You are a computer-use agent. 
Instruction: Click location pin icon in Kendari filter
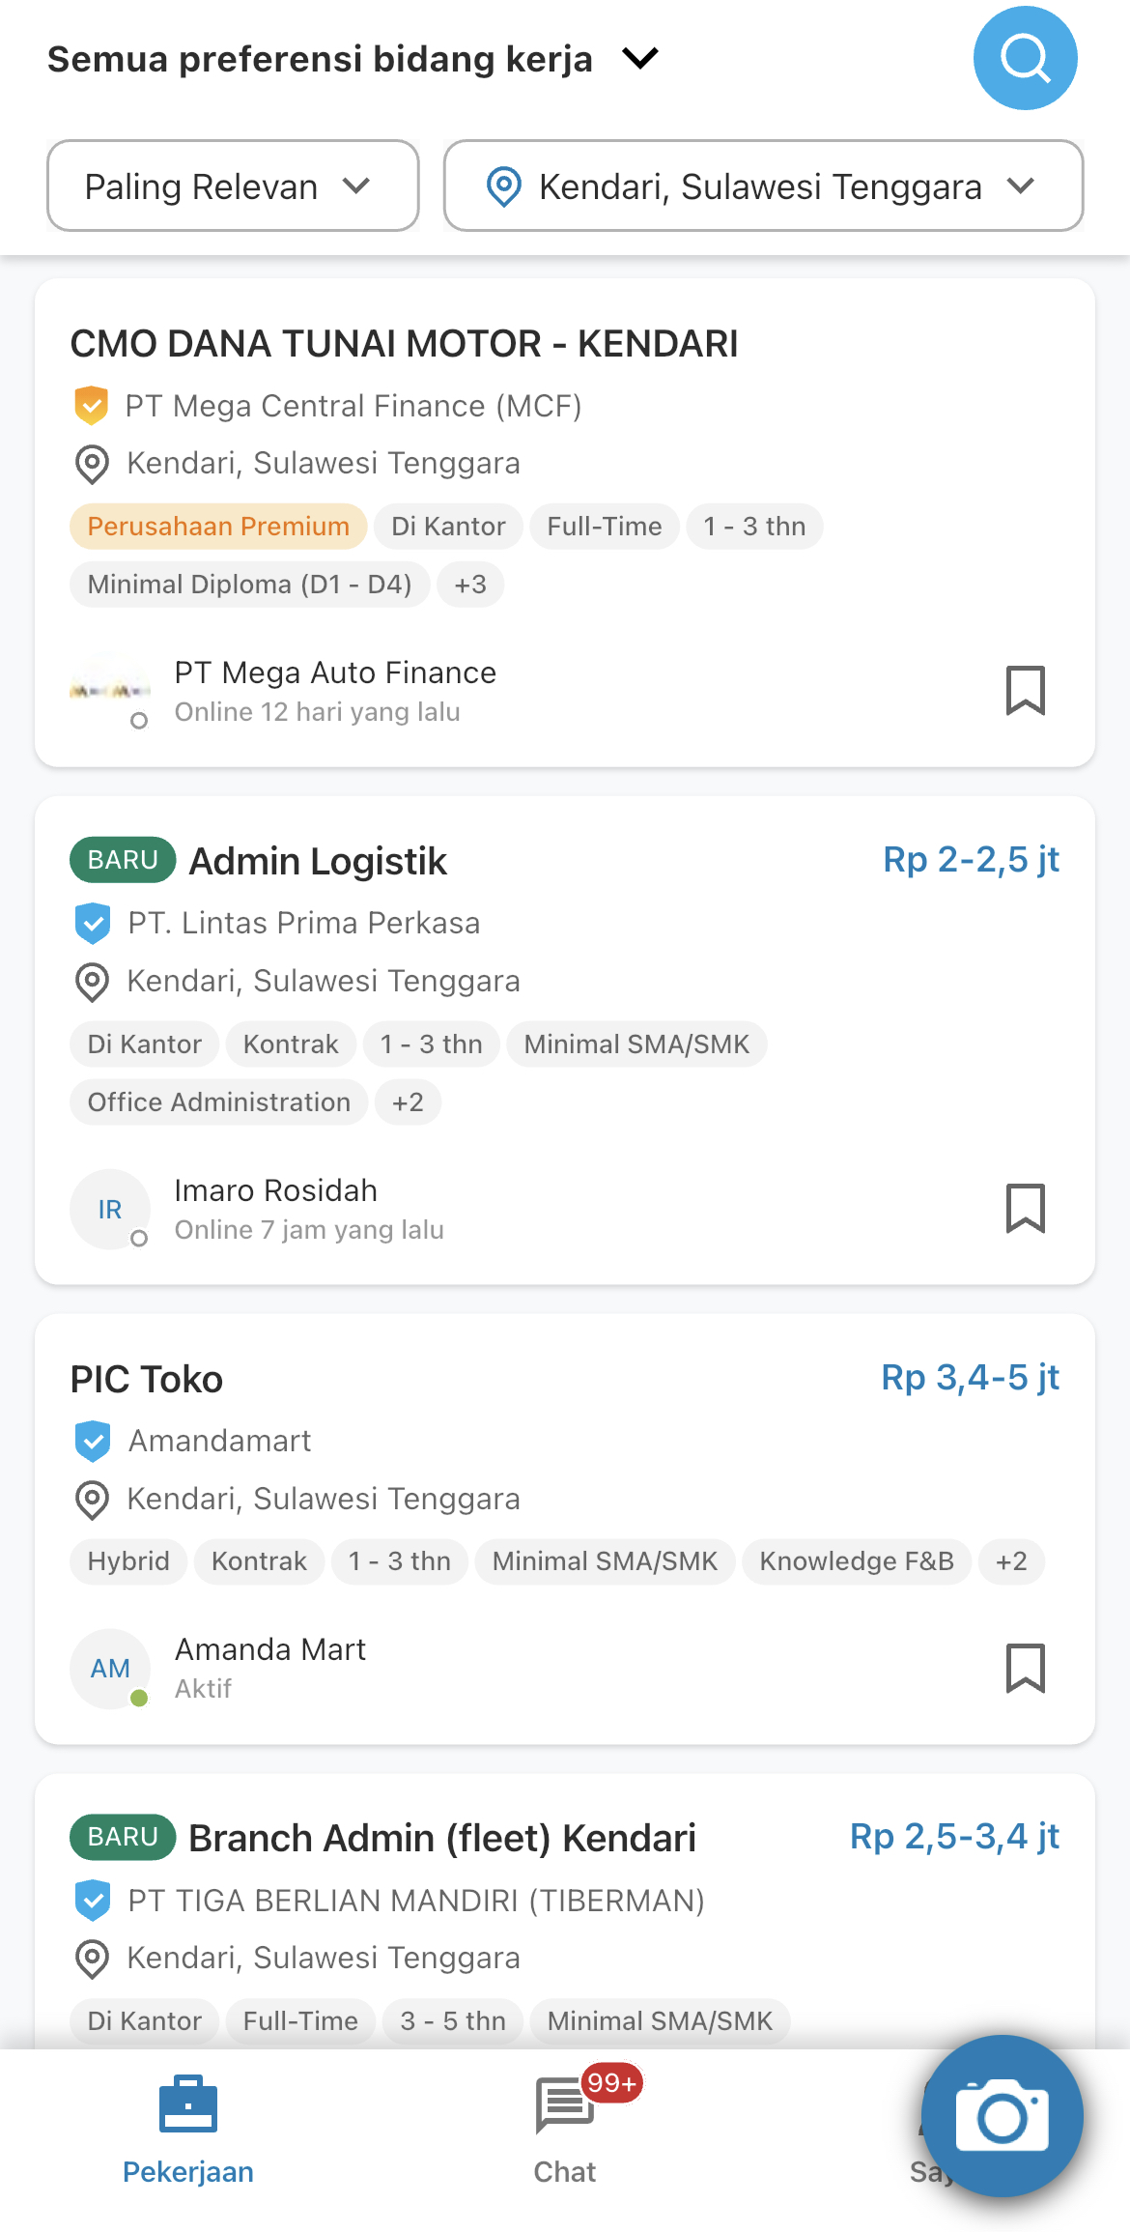(x=503, y=186)
